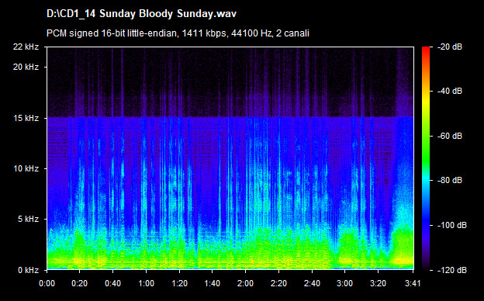Viewport: 484px width, 301px height.
Task: Click the 20 kHz frequency axis label
Action: tap(26, 67)
